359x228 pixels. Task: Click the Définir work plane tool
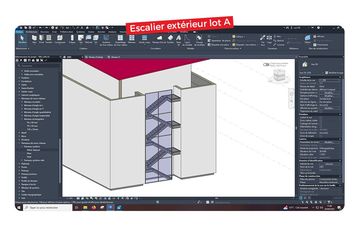tap(308, 39)
